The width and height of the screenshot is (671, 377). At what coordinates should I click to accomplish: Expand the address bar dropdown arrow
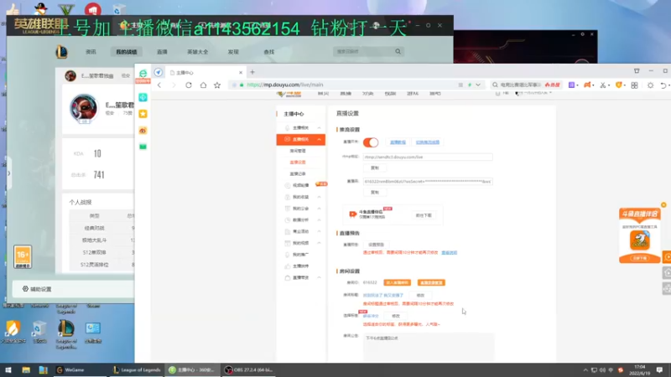(478, 85)
